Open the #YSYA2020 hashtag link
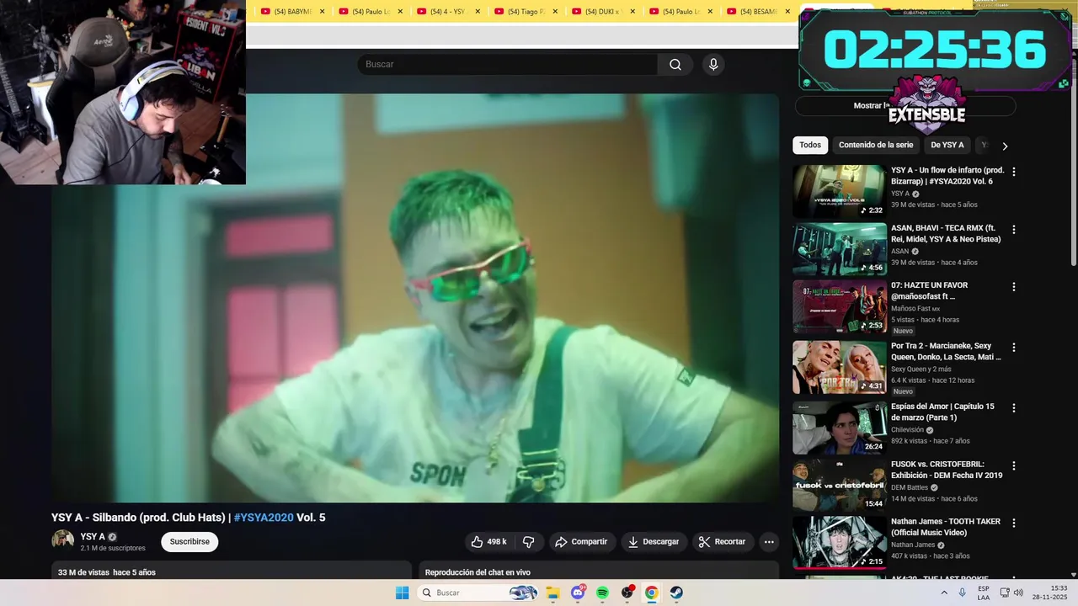This screenshot has height=606, width=1078. tap(264, 518)
